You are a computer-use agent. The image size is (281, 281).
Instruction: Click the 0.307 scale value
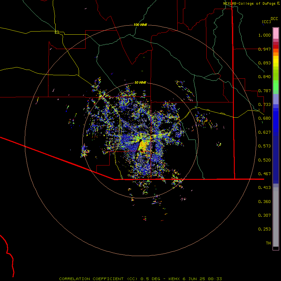(x=264, y=215)
